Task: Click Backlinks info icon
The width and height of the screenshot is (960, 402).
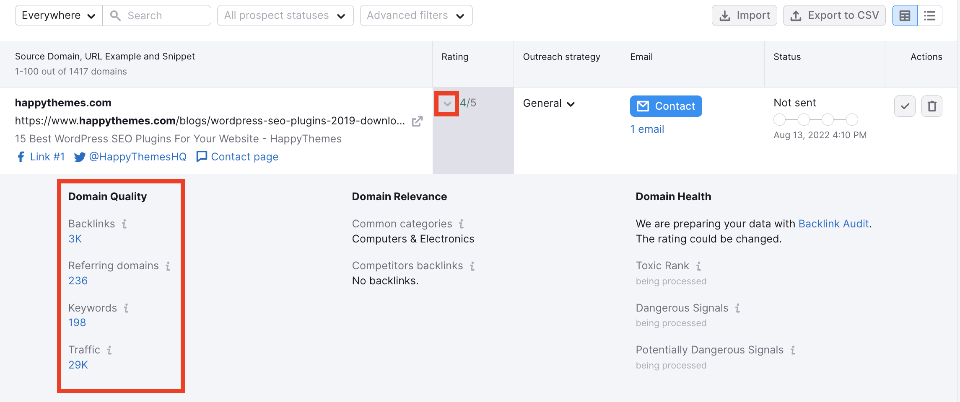Action: pos(125,224)
